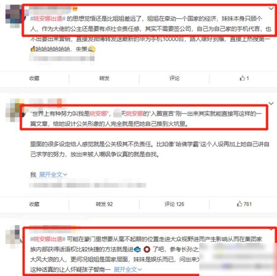Open second poster's avatar thumbnail
Screen dimensions: 277x276
click(x=14, y=110)
